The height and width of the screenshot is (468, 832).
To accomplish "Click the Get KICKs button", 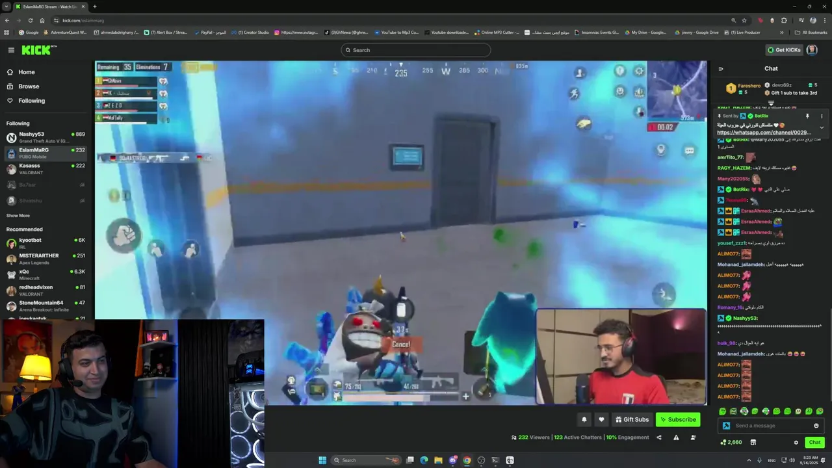I will click(784, 50).
